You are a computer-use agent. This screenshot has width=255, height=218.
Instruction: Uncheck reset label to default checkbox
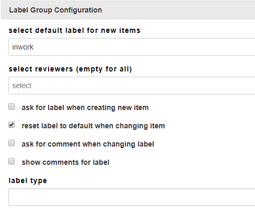(11, 125)
